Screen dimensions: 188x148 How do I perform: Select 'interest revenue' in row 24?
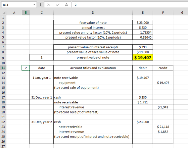coord(93,132)
